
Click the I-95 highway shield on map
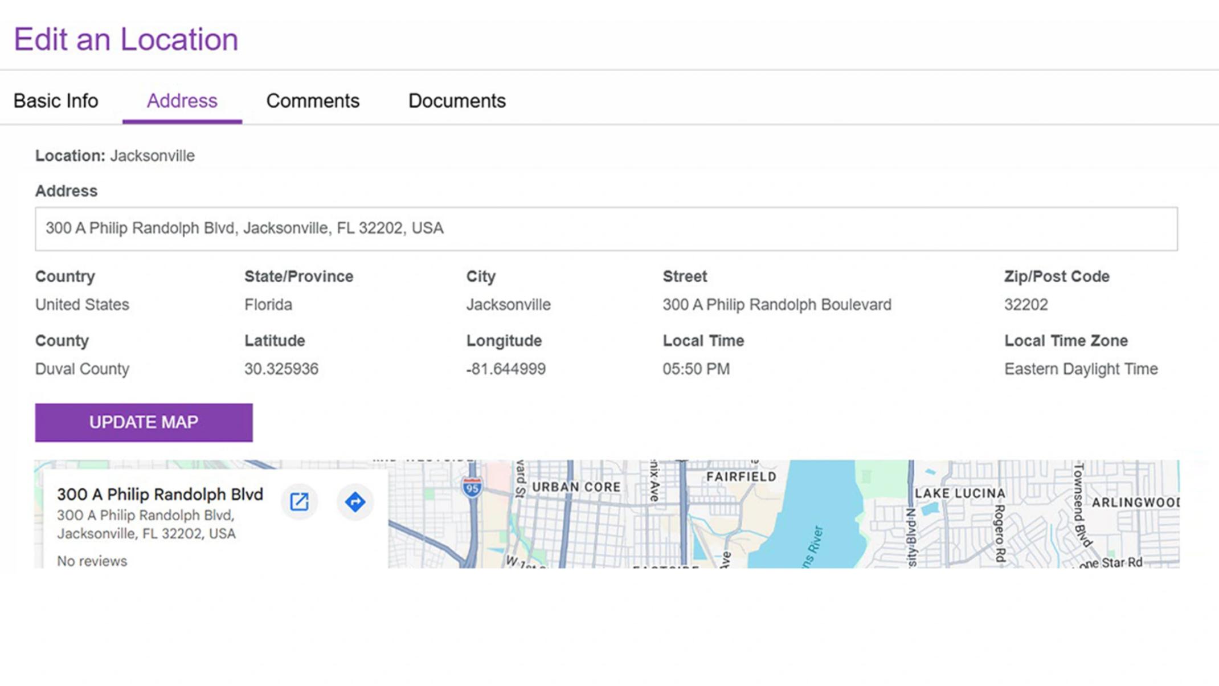472,488
